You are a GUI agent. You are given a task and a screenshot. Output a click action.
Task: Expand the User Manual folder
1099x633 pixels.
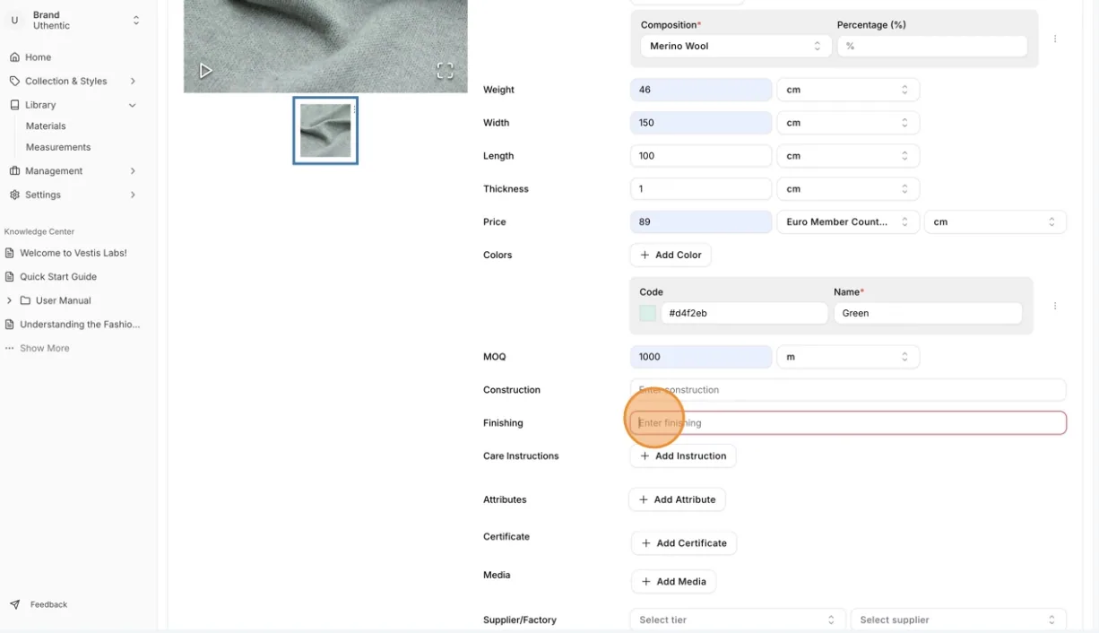(x=9, y=300)
